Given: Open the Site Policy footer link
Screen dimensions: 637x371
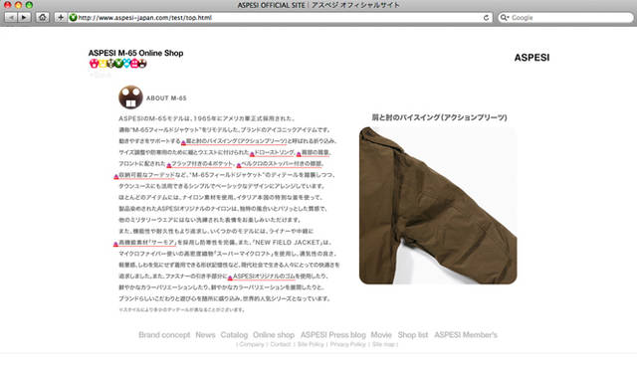Looking at the screenshot, I should pyautogui.click(x=311, y=344).
